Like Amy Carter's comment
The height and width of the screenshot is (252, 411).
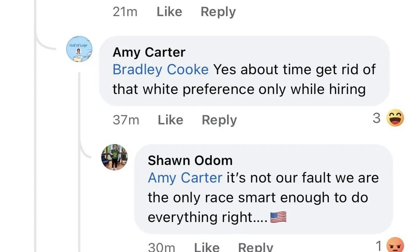pos(170,120)
